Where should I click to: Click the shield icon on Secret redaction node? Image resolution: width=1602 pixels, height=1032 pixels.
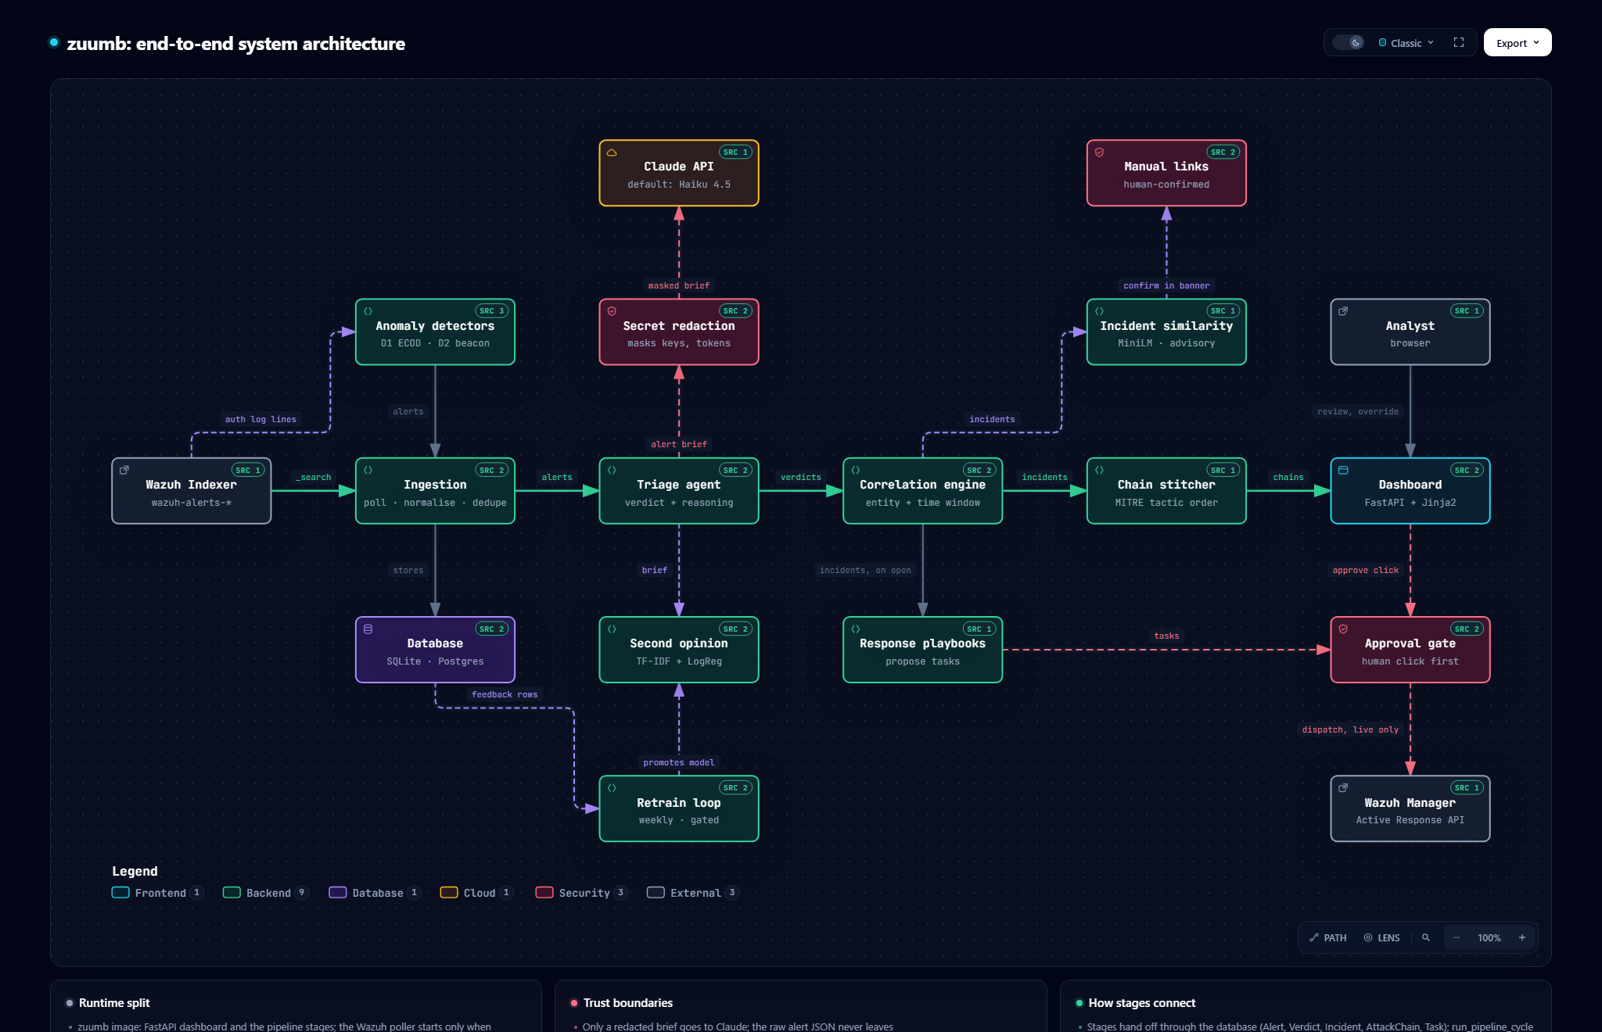click(612, 311)
